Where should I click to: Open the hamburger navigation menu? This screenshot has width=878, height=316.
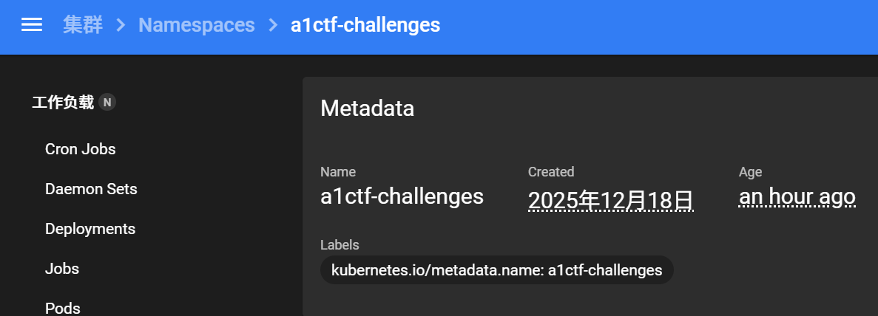coord(31,25)
